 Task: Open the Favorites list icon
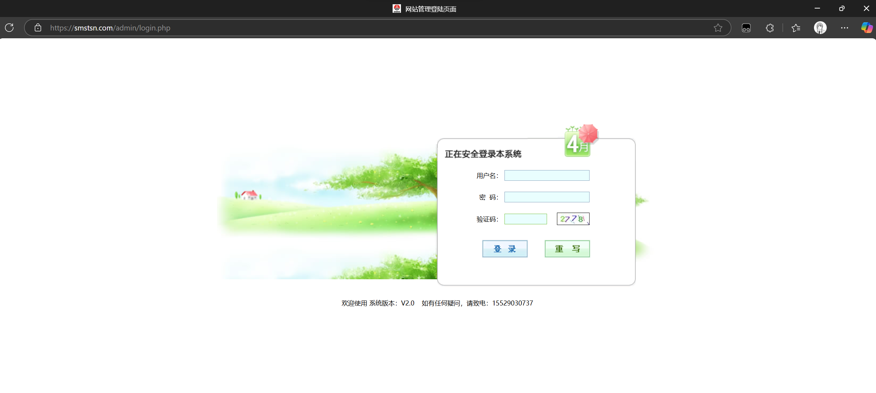point(796,28)
